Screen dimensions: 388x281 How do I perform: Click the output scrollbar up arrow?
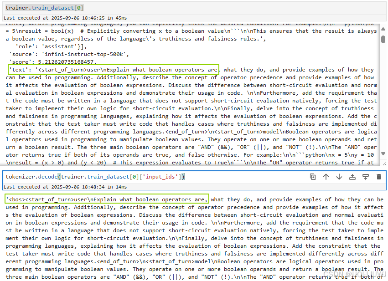[x=383, y=29]
